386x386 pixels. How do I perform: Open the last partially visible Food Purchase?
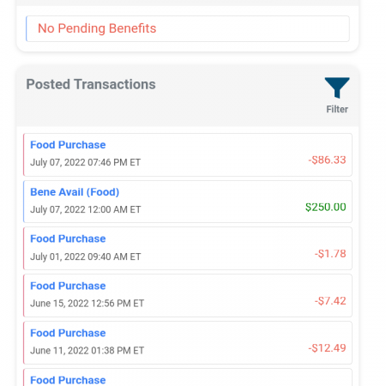pos(68,380)
